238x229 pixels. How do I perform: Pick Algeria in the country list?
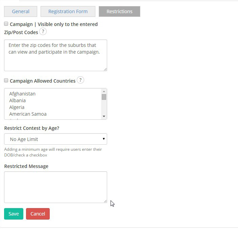(17, 107)
